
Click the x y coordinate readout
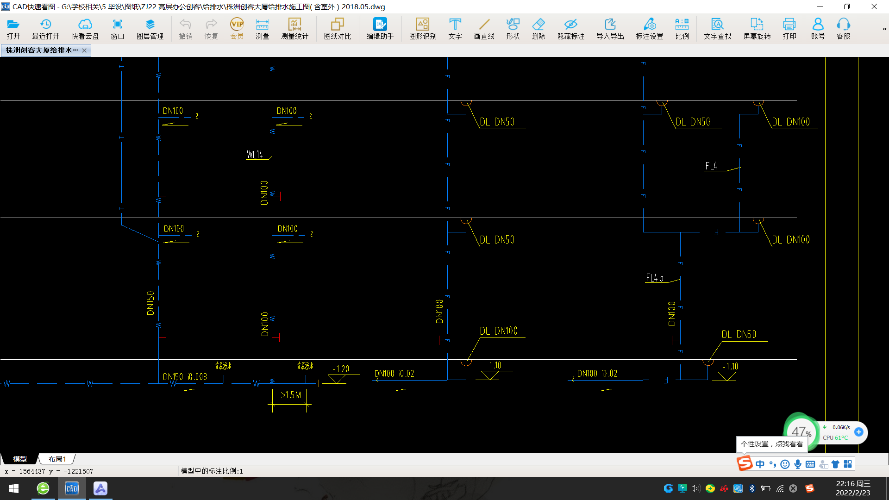click(49, 471)
